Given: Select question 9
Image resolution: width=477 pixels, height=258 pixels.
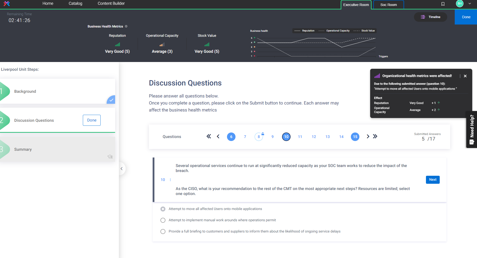Looking at the screenshot, I should pos(273,137).
